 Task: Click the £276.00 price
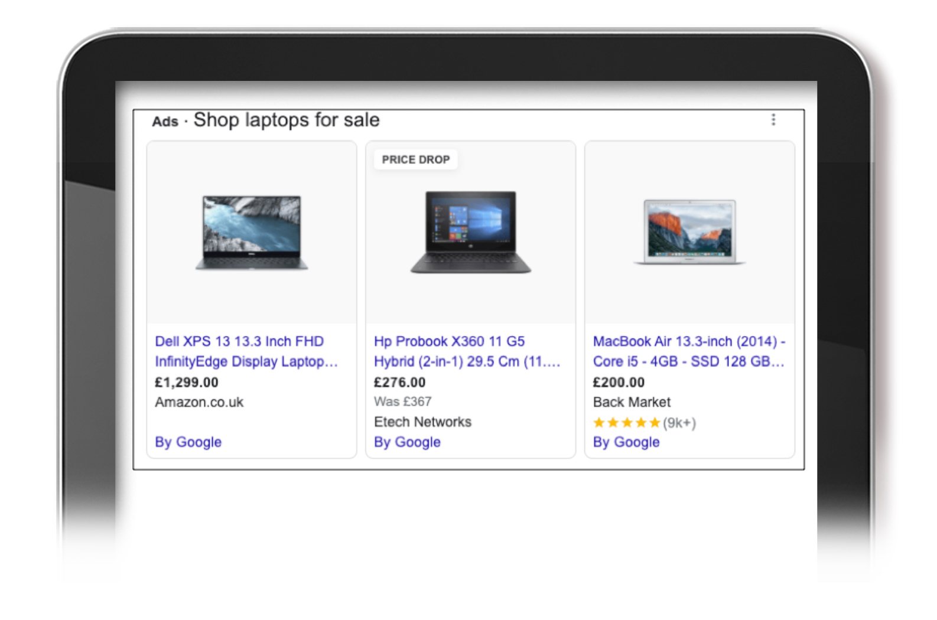[399, 382]
